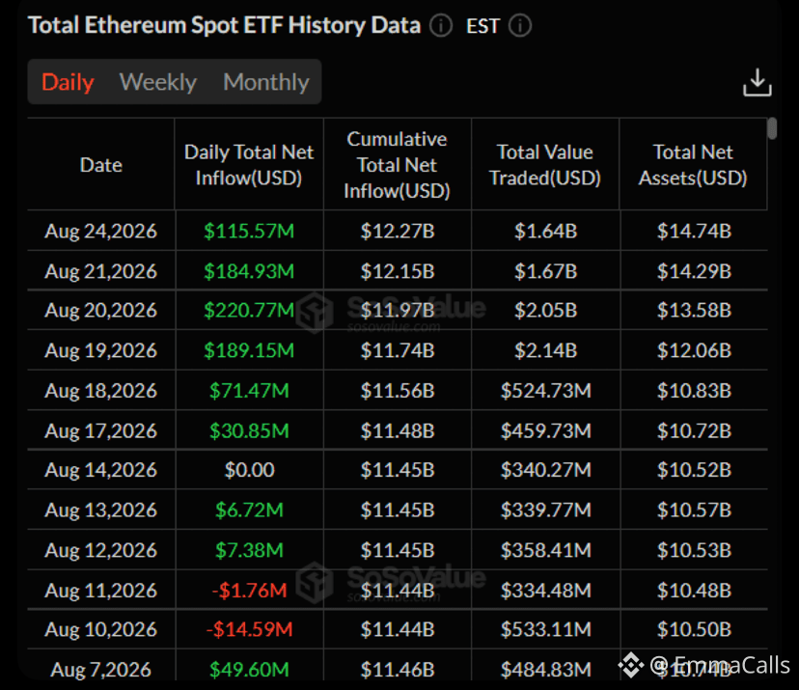Click the $339.77M value traded cell
Image resolution: width=799 pixels, height=690 pixels.
(x=546, y=510)
